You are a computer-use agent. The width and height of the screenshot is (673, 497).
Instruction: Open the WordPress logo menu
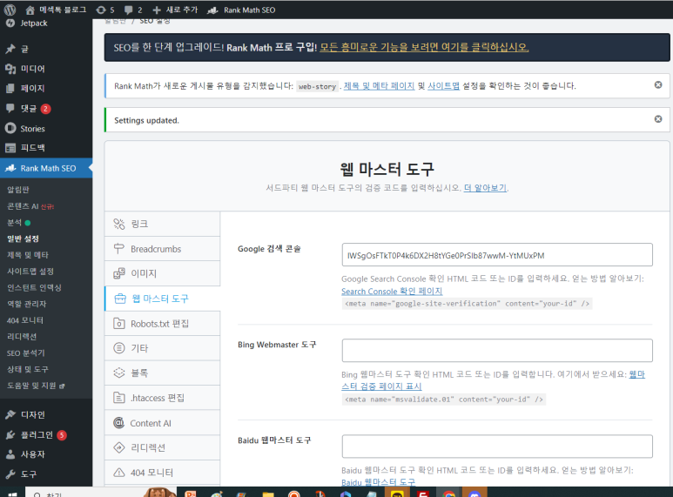pos(10,10)
